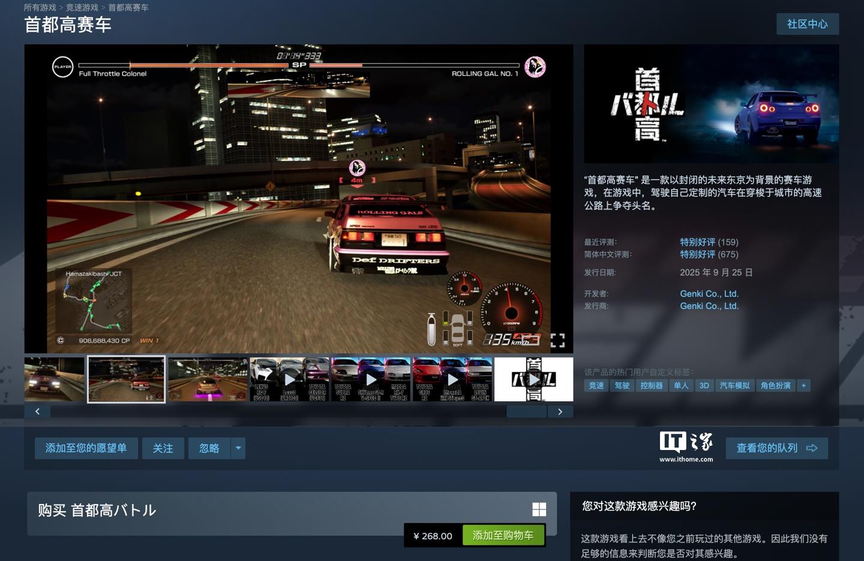Play the white logo trailer video thumbnail
The image size is (864, 561).
pos(533,379)
